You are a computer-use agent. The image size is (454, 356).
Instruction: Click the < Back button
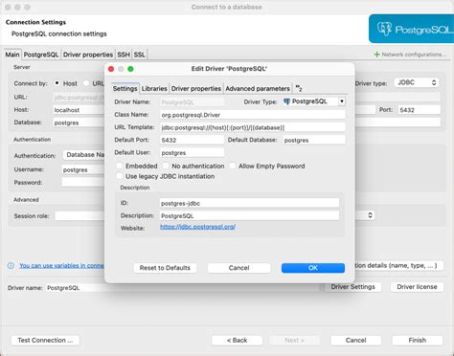click(237, 341)
